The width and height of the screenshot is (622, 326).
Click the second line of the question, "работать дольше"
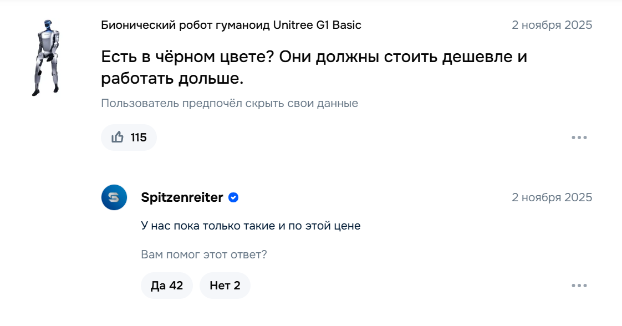pyautogui.click(x=172, y=79)
